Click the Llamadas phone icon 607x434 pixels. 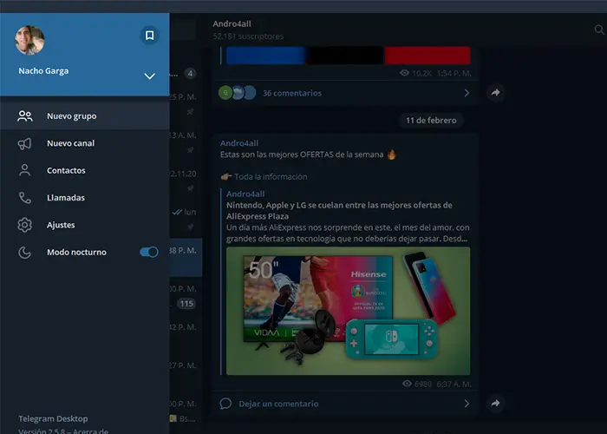point(25,198)
